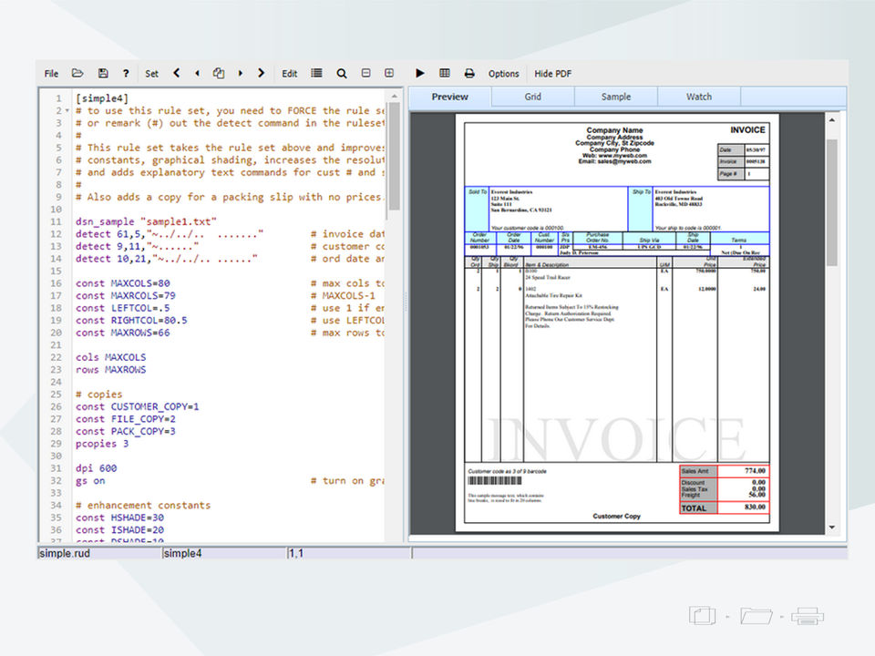Click Hide PDF button
The width and height of the screenshot is (875, 656).
(x=552, y=74)
